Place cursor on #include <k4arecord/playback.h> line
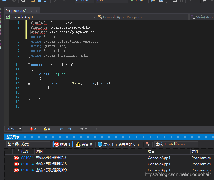Image resolution: width=214 pixels, height=180 pixels. [x=62, y=32]
